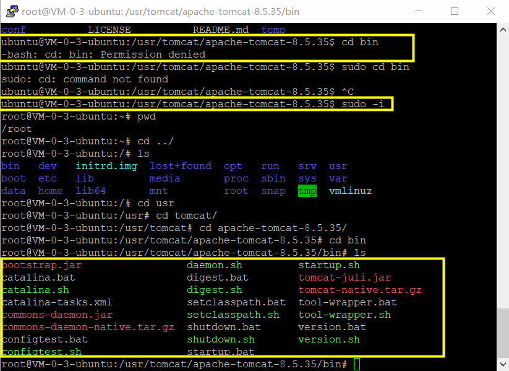Click shutdown.sh in the listing

221,339
